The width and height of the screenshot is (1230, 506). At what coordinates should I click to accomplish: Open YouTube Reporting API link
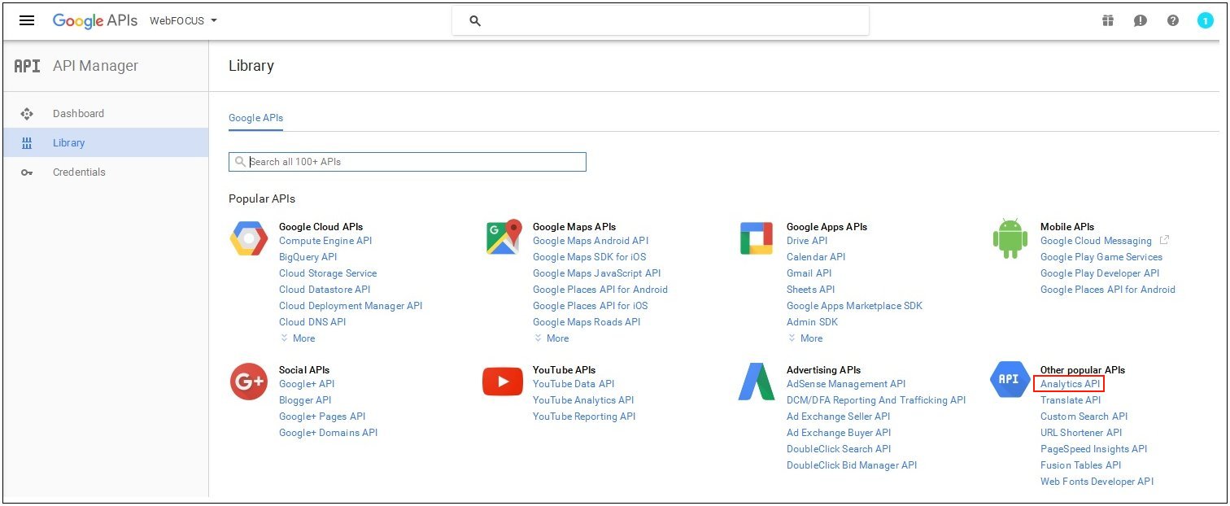584,417
